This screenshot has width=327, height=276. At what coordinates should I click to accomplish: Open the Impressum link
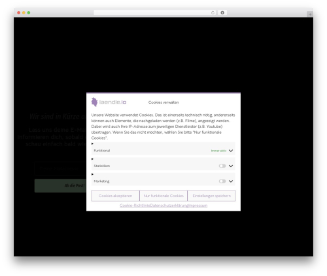pos(198,206)
